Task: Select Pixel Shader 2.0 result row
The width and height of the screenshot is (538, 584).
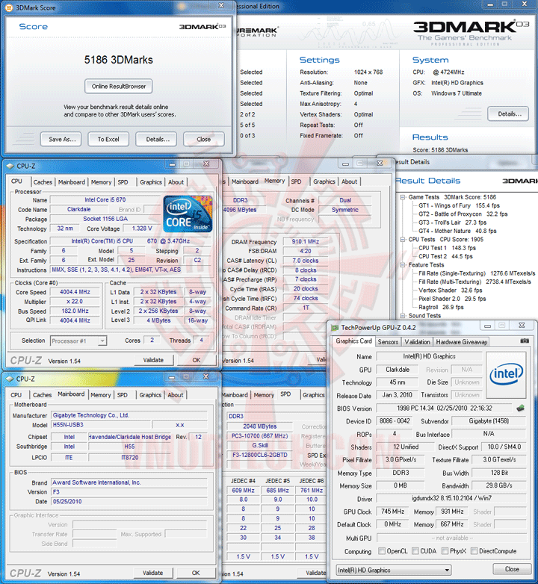Action: pos(452,299)
